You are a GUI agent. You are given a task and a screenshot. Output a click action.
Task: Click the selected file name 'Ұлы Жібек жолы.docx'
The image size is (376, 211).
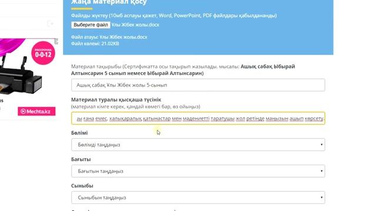click(135, 25)
